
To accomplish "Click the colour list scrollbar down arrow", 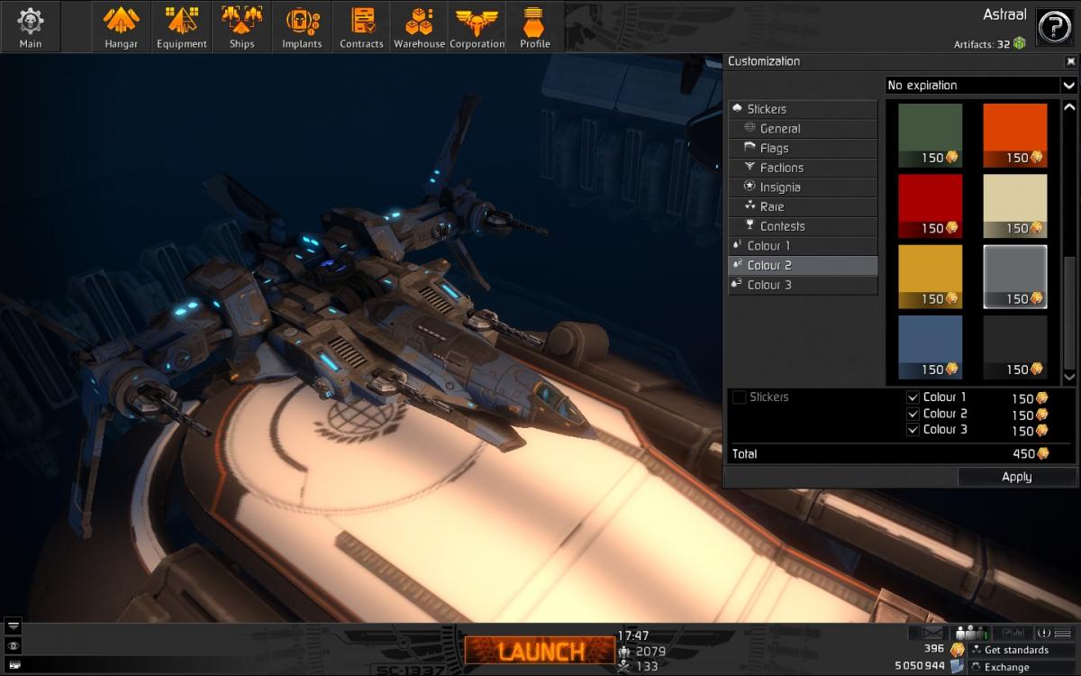I will click(1069, 376).
